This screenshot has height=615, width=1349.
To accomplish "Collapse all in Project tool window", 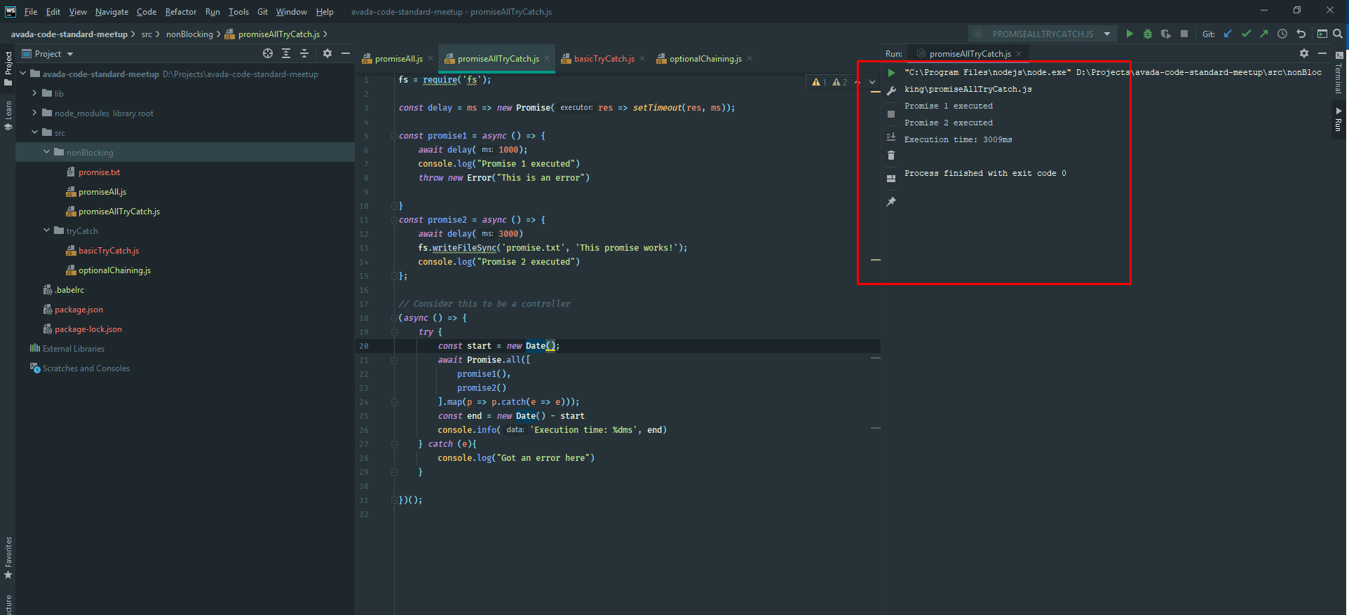I will click(304, 53).
